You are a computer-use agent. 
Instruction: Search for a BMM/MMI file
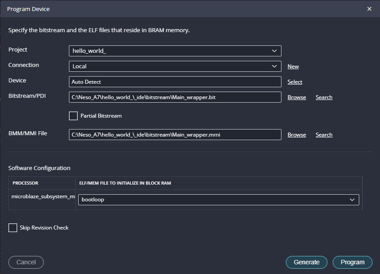[324, 135]
